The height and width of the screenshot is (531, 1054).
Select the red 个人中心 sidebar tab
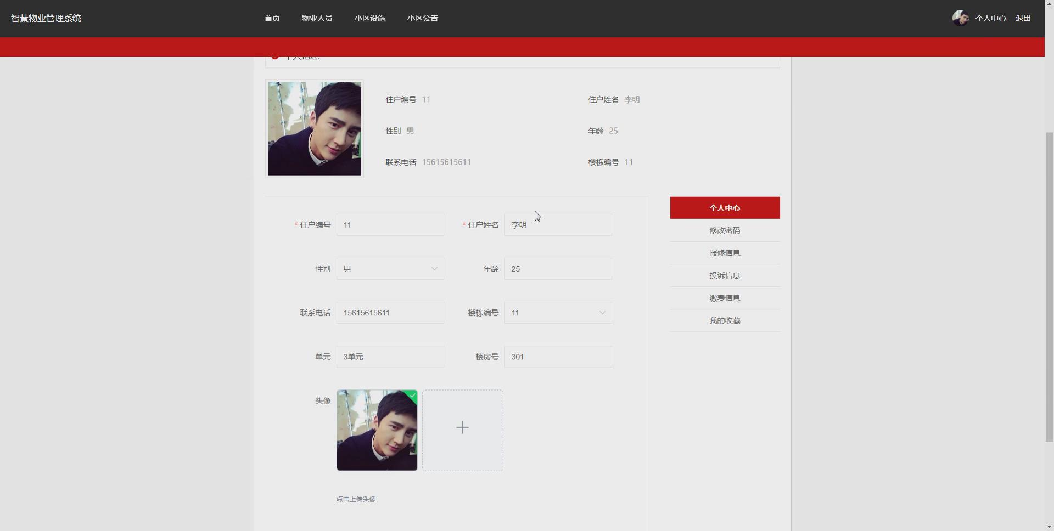click(725, 208)
